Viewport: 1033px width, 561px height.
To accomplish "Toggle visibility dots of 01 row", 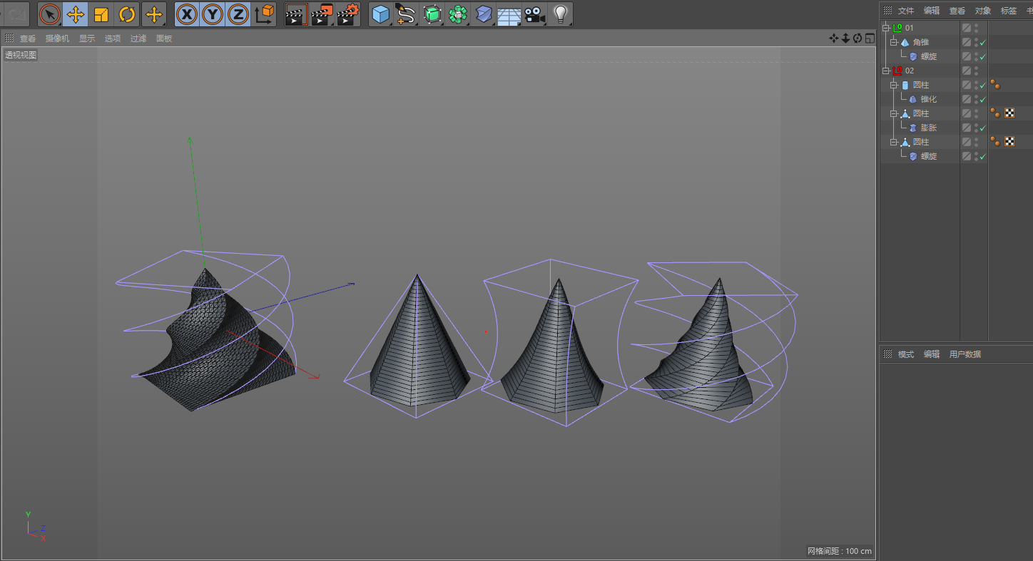I will [976, 28].
